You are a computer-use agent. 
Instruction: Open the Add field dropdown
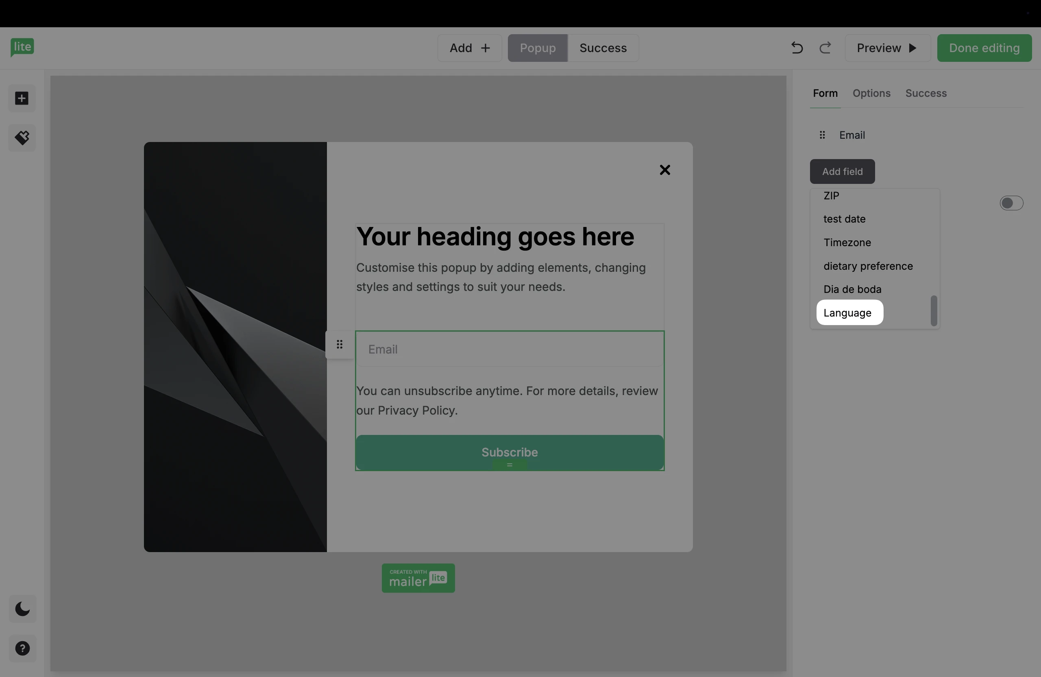pos(842,172)
